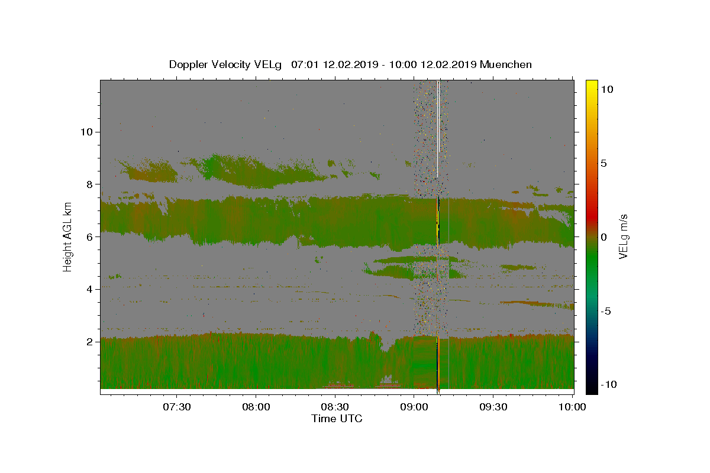Click the 'Muenchen' station name in title

click(506, 64)
